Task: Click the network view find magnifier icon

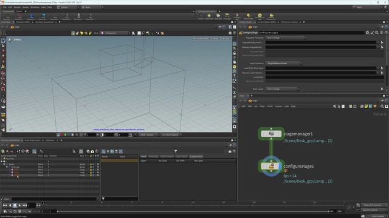Action: (382, 107)
